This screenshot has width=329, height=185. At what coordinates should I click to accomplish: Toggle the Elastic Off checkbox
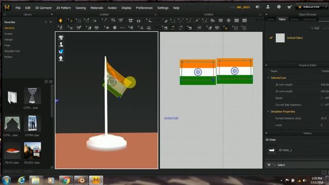[x=322, y=98]
